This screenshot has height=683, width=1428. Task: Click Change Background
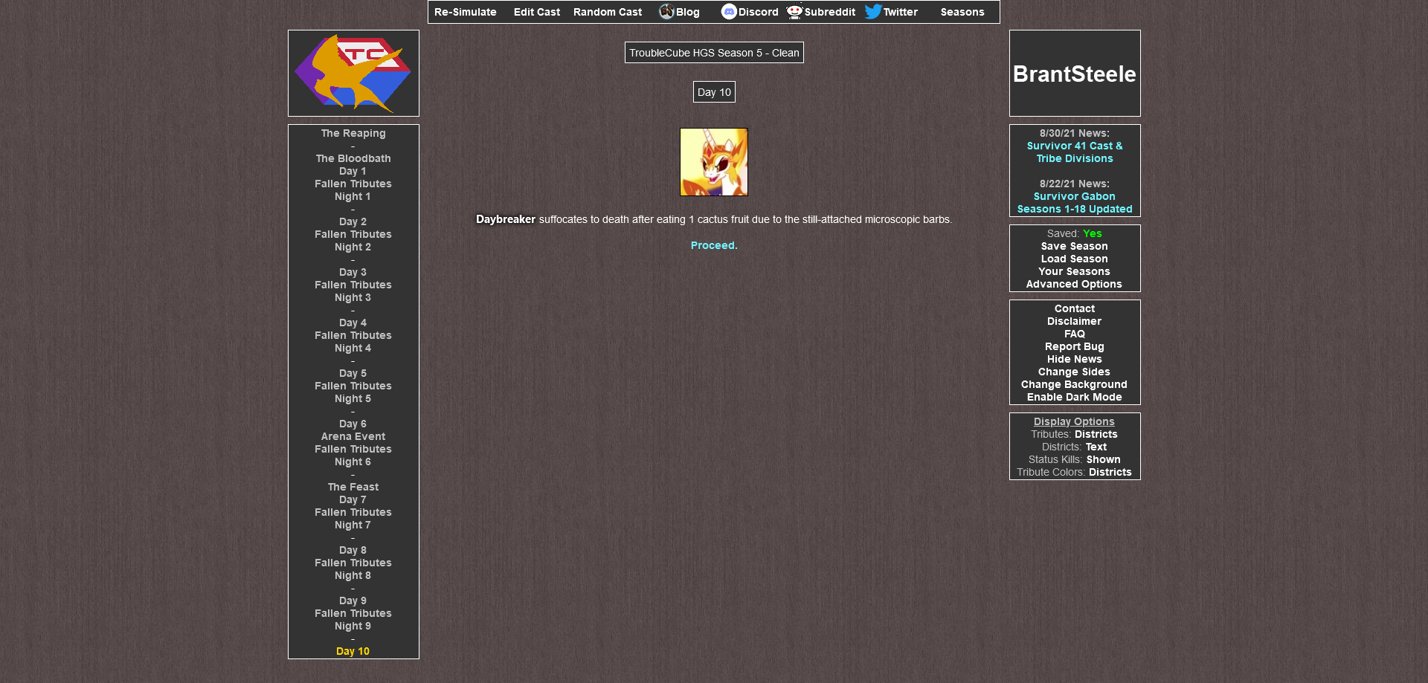1075,384
